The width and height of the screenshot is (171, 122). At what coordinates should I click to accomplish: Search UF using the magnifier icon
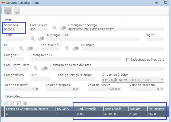(21, 48)
